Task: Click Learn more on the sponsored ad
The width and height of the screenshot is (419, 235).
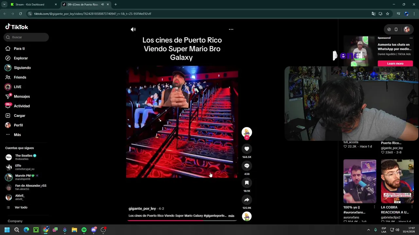Action: (395, 64)
